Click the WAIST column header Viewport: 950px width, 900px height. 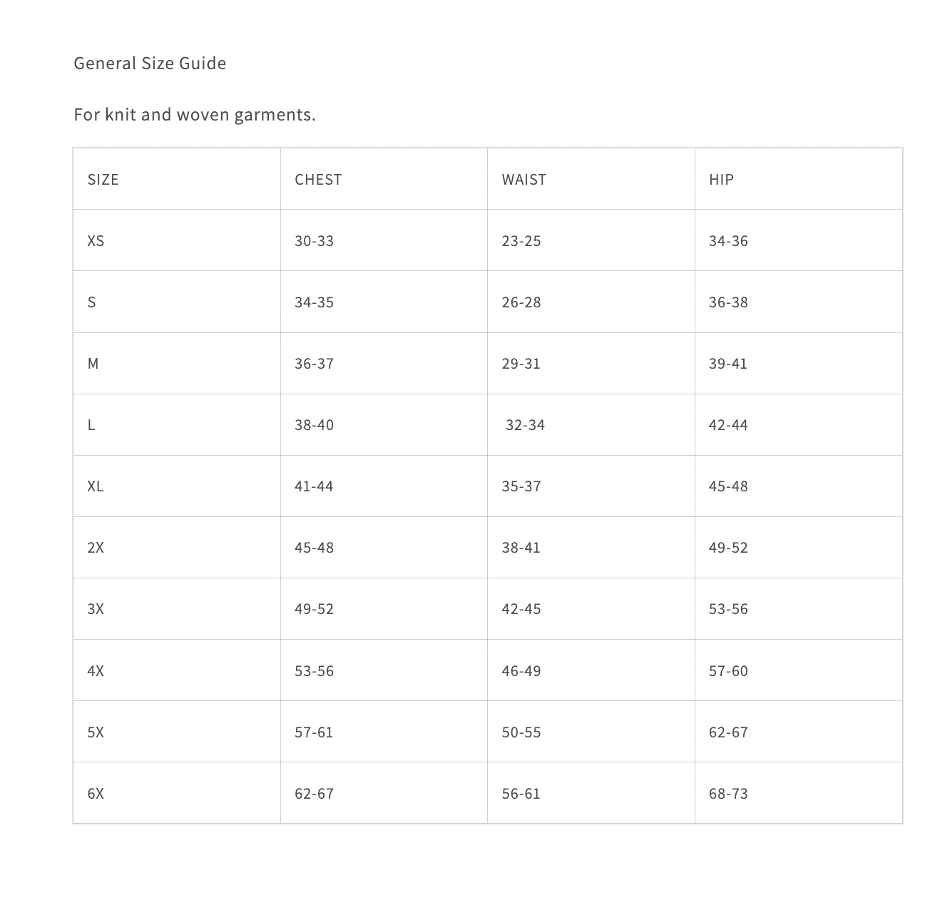523,180
